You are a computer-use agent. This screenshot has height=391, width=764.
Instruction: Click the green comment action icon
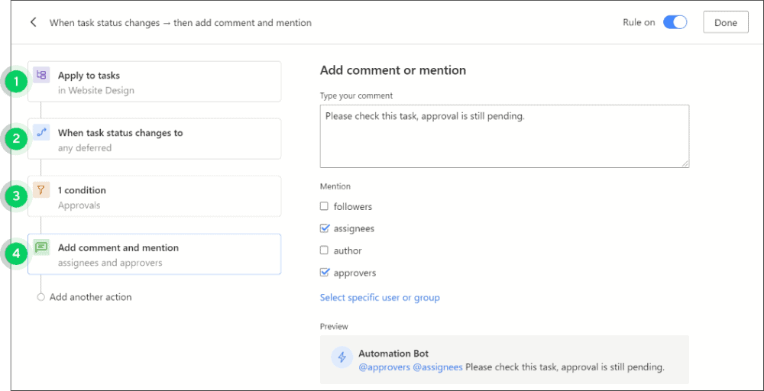point(41,247)
